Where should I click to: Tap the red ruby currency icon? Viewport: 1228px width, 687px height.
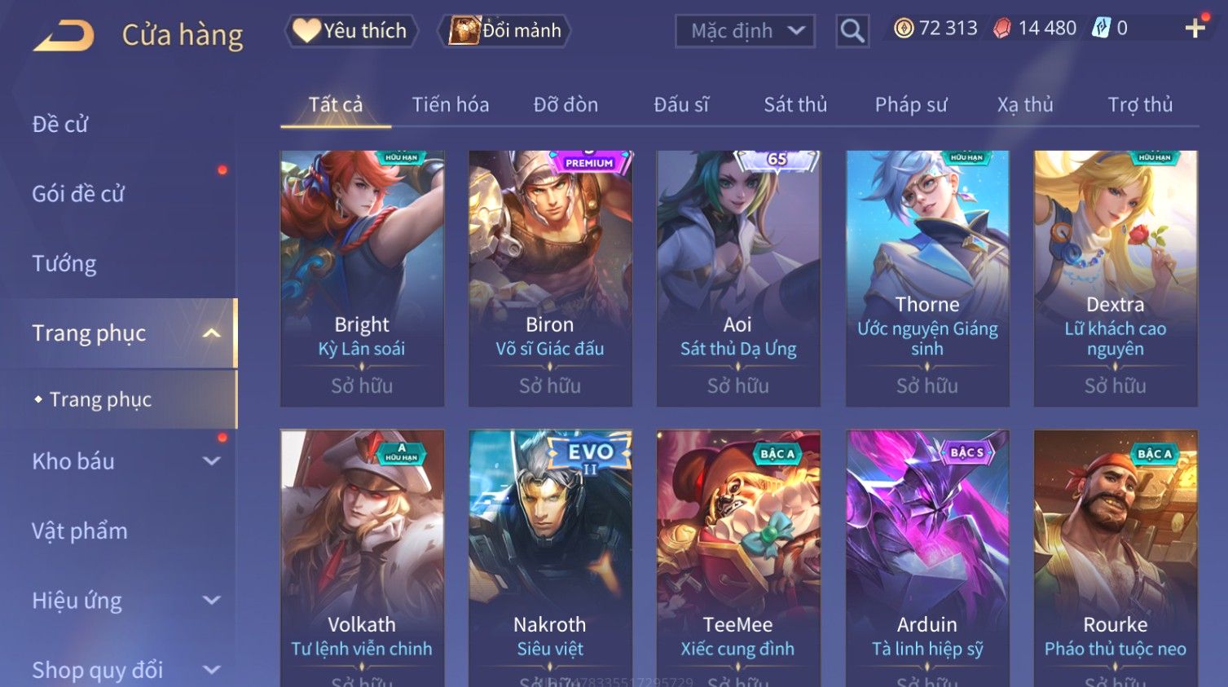1002,29
